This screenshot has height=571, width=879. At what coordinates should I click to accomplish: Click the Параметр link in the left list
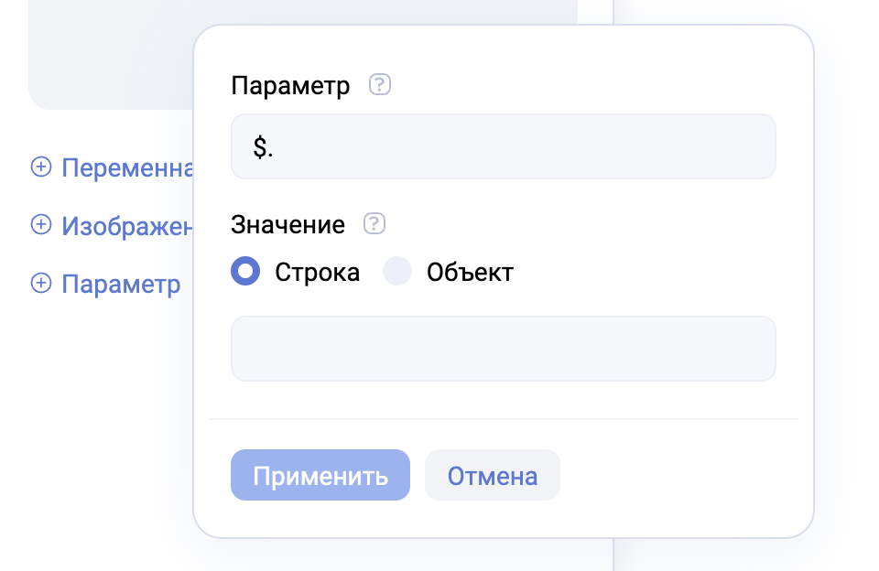coord(121,284)
